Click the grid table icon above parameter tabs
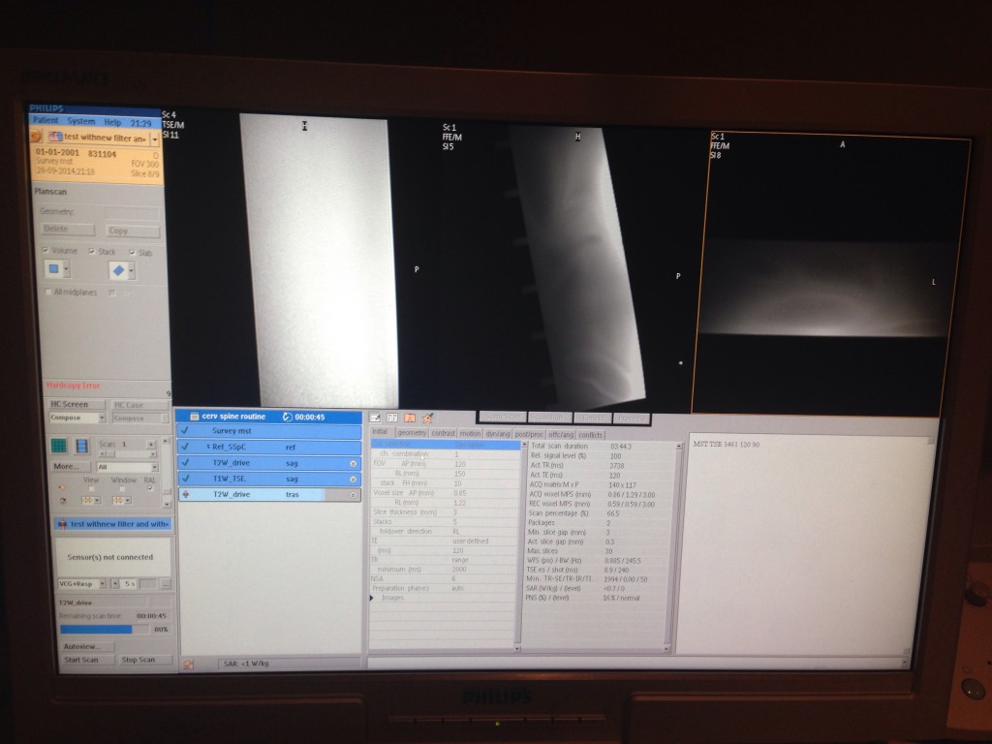The height and width of the screenshot is (744, 992). coord(392,418)
